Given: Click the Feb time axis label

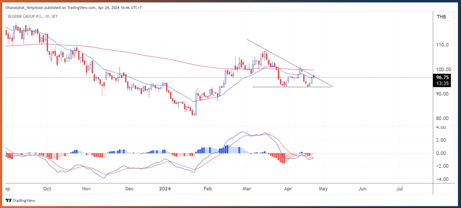Looking at the screenshot, I should click(208, 189).
